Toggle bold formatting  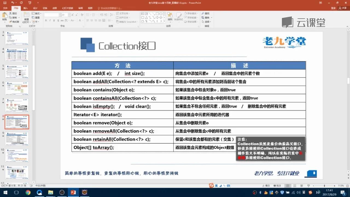(x=46, y=21)
